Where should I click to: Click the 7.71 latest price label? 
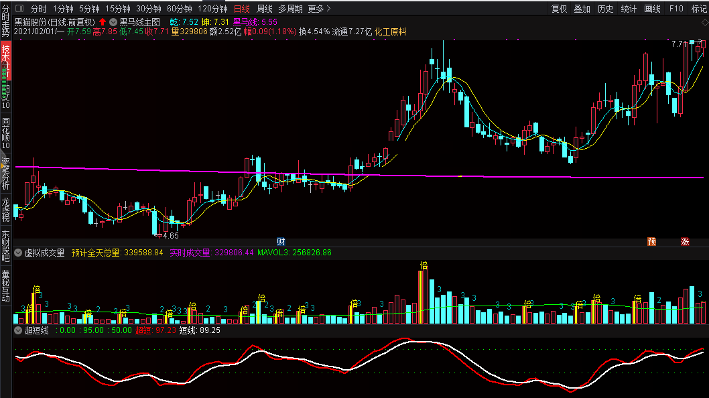pyautogui.click(x=679, y=44)
